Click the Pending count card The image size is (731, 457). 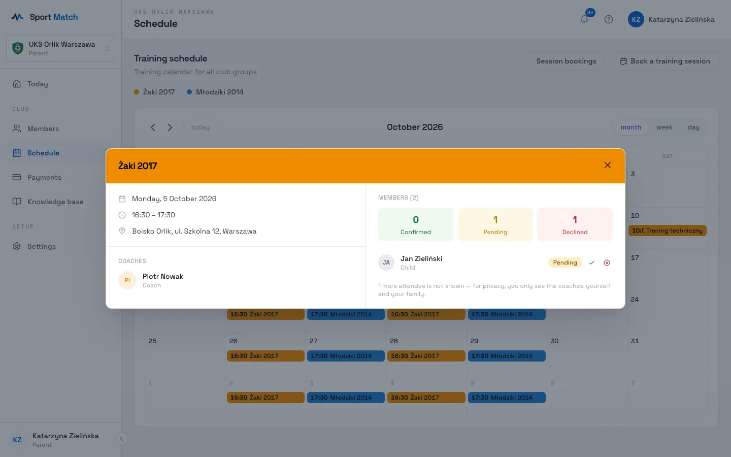point(495,224)
